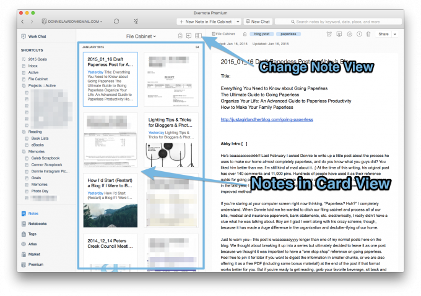Go back with the left arrow
Viewport: 421px width, 296px height.
click(x=22, y=22)
